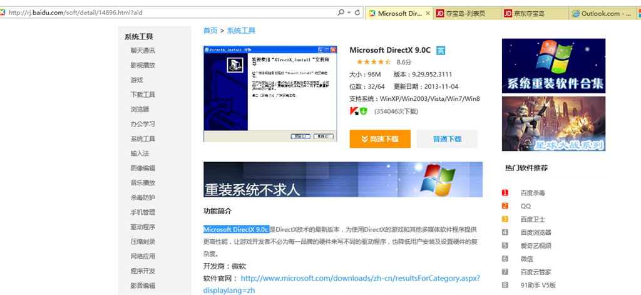
Task: Click the 更新日期：2013-11-04 text
Action: click(426, 86)
